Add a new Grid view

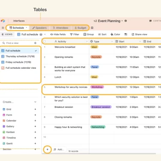pyautogui.click(x=35, y=109)
